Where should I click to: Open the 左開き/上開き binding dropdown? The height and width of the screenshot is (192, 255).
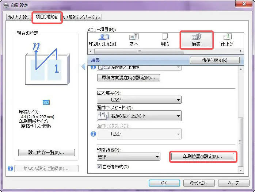(x=139, y=68)
